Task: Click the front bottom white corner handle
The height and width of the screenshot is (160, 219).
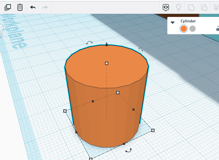Action: click(x=91, y=159)
